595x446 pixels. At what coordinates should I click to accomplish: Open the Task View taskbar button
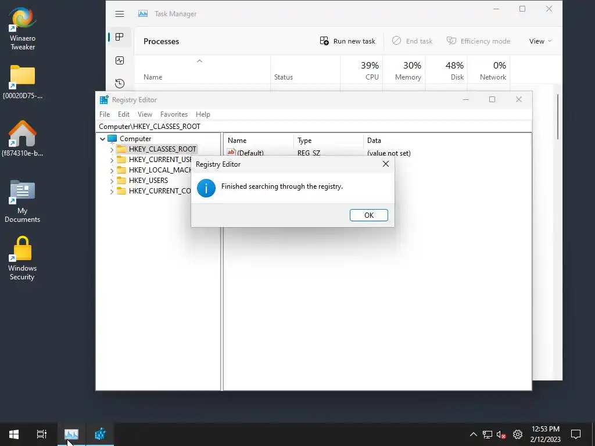pos(42,434)
